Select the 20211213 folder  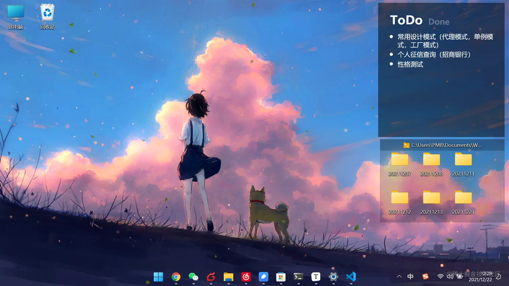(x=432, y=202)
